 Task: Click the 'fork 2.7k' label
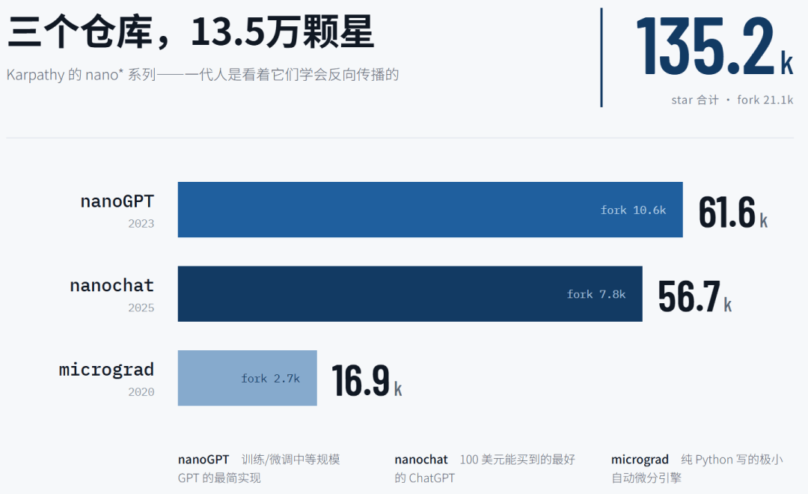[271, 379]
